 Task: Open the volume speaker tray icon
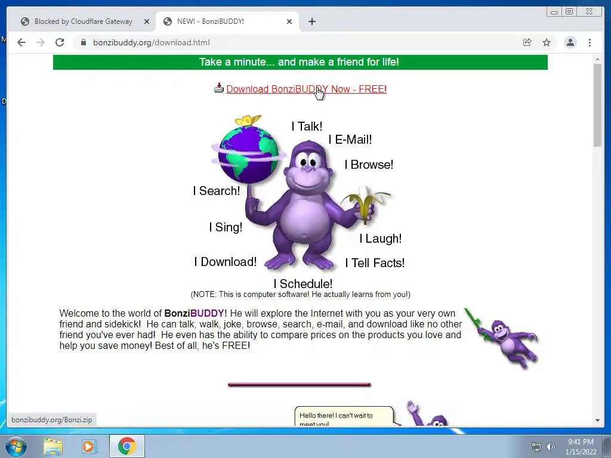(550, 447)
